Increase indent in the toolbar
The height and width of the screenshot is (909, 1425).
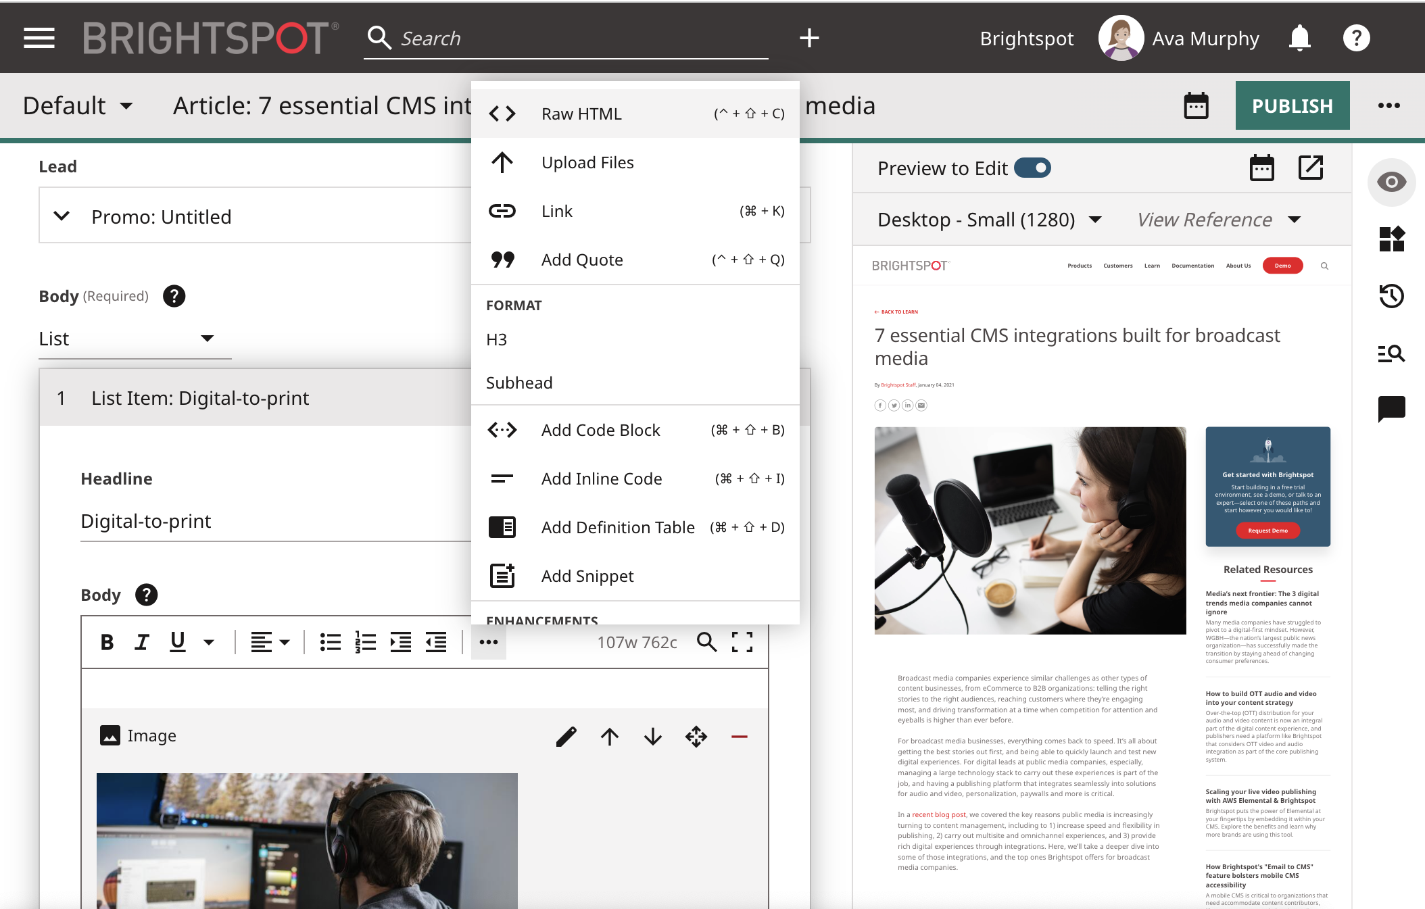click(x=400, y=642)
